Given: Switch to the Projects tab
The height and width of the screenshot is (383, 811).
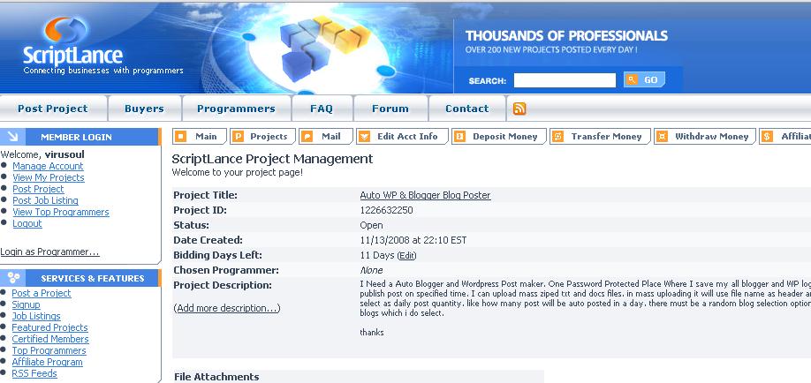Looking at the screenshot, I should pos(262,137).
